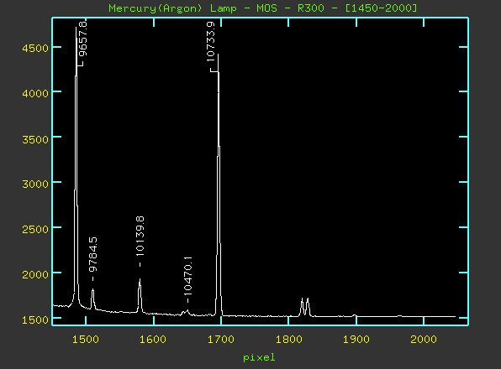Click the 1500 y-axis tick label
This screenshot has width=501, height=369.
[x=35, y=320]
